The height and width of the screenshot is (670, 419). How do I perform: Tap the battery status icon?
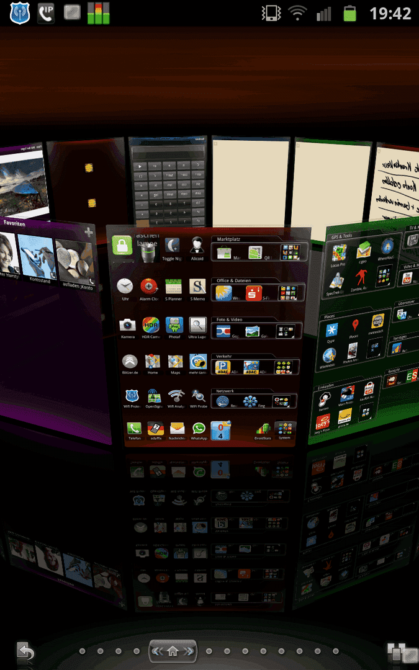tap(349, 13)
